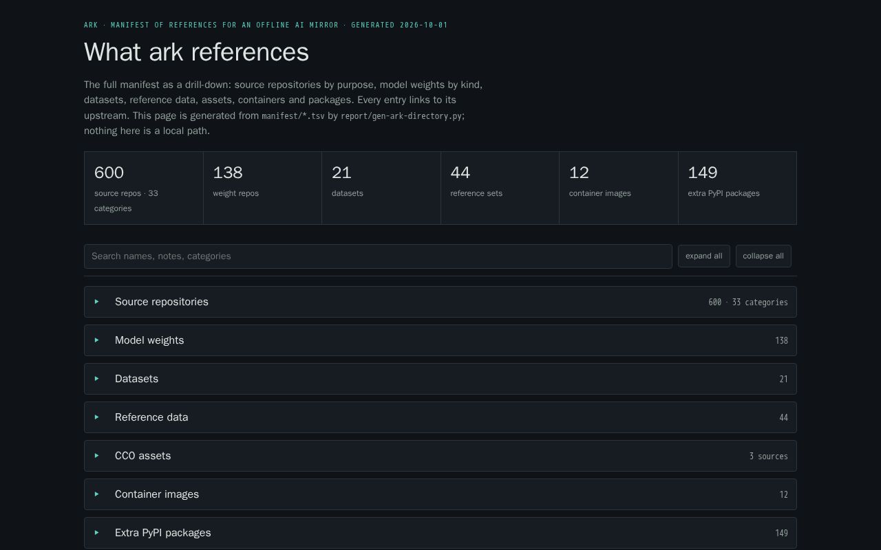881x550 pixels.
Task: Expand the Source repositories disclosure triangle
Action: coord(97,302)
